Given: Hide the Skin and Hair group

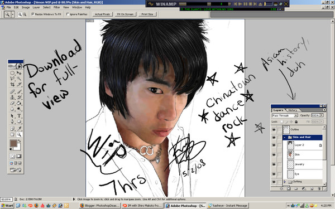Looking at the screenshot, I should click(274, 137).
